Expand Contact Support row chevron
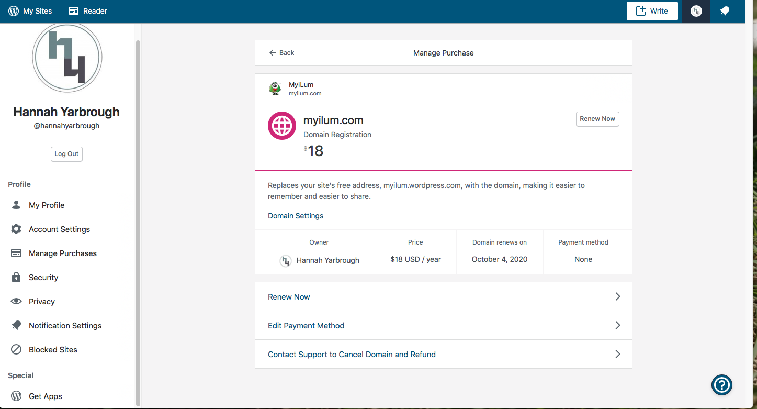This screenshot has width=757, height=409. 618,354
